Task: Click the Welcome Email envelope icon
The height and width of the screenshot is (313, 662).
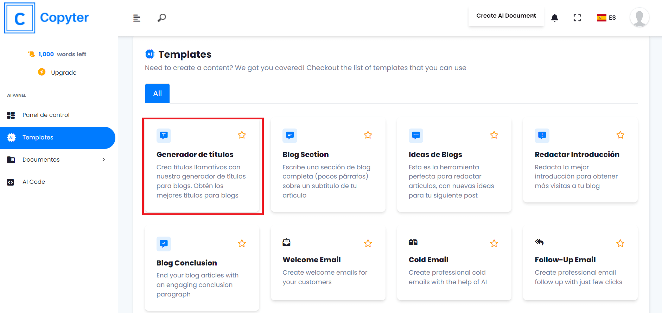Action: [x=287, y=242]
